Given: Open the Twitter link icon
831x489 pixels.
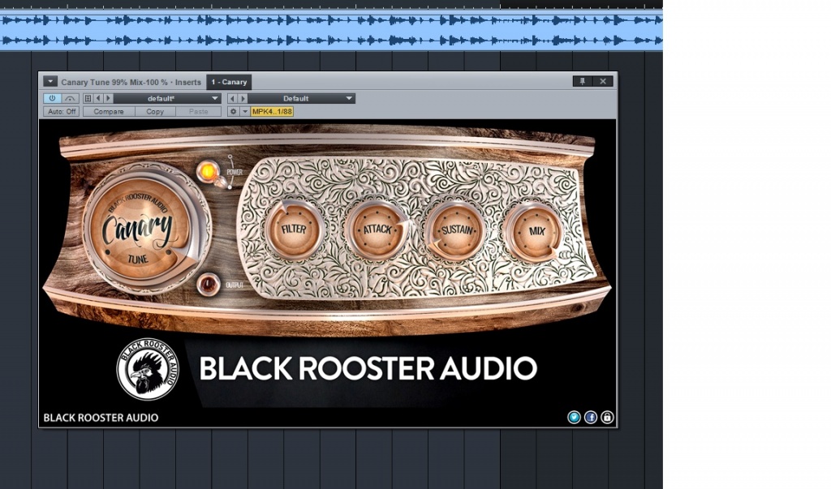Looking at the screenshot, I should click(574, 418).
